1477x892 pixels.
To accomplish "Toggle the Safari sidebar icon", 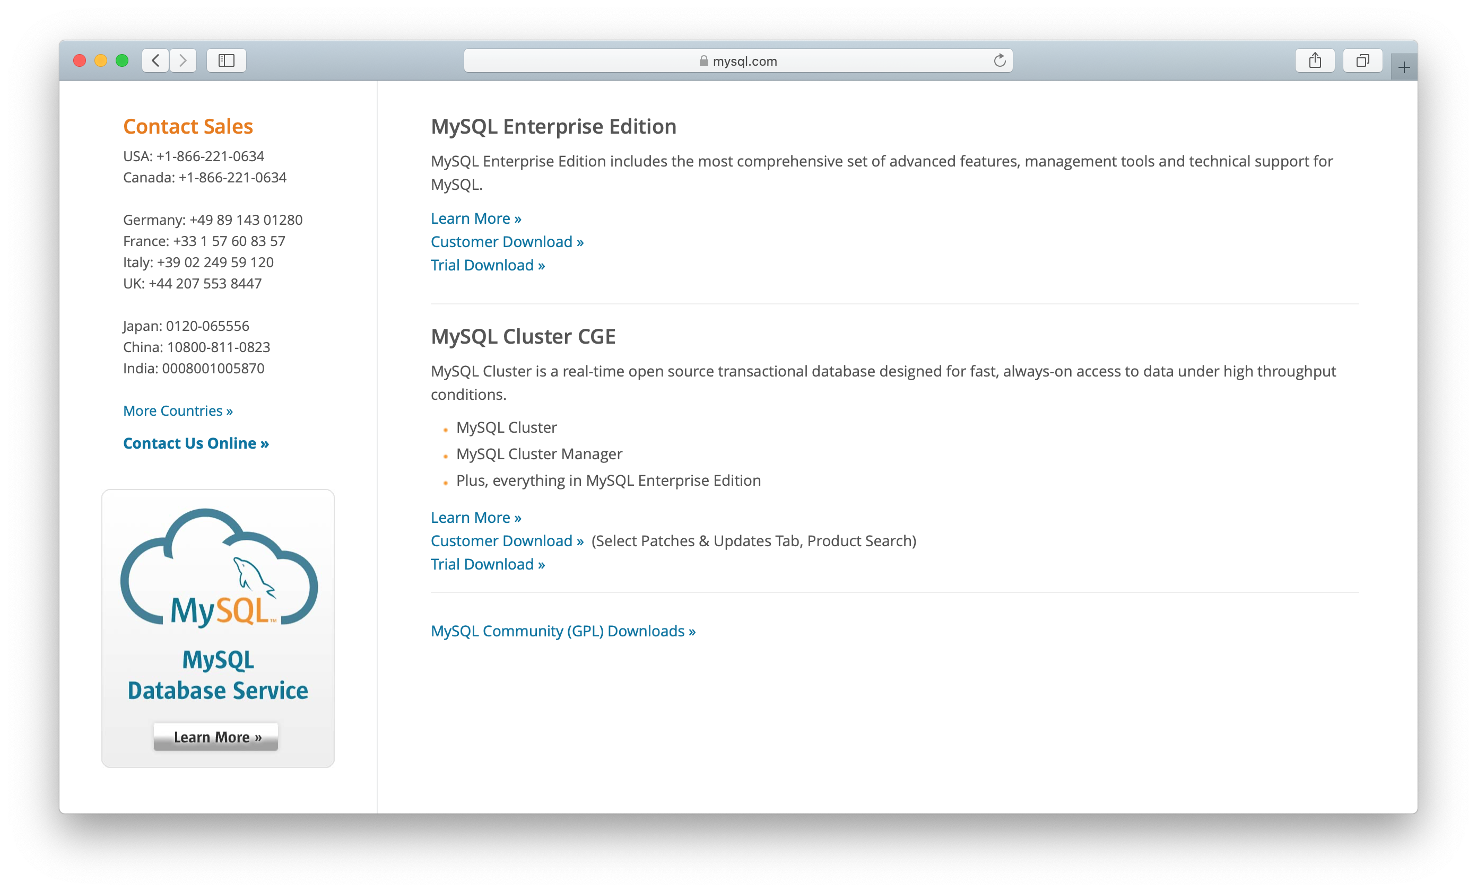I will (226, 60).
